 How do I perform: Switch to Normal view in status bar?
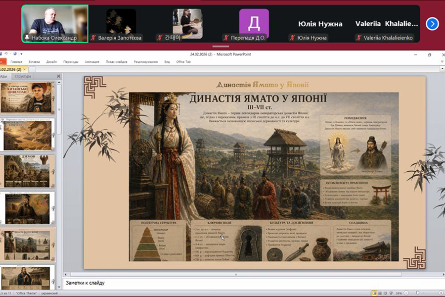tap(374, 294)
